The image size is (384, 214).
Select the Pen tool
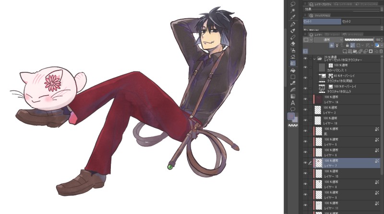(x=293, y=24)
